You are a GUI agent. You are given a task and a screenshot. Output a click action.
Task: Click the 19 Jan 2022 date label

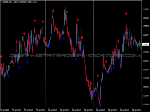(4, 110)
